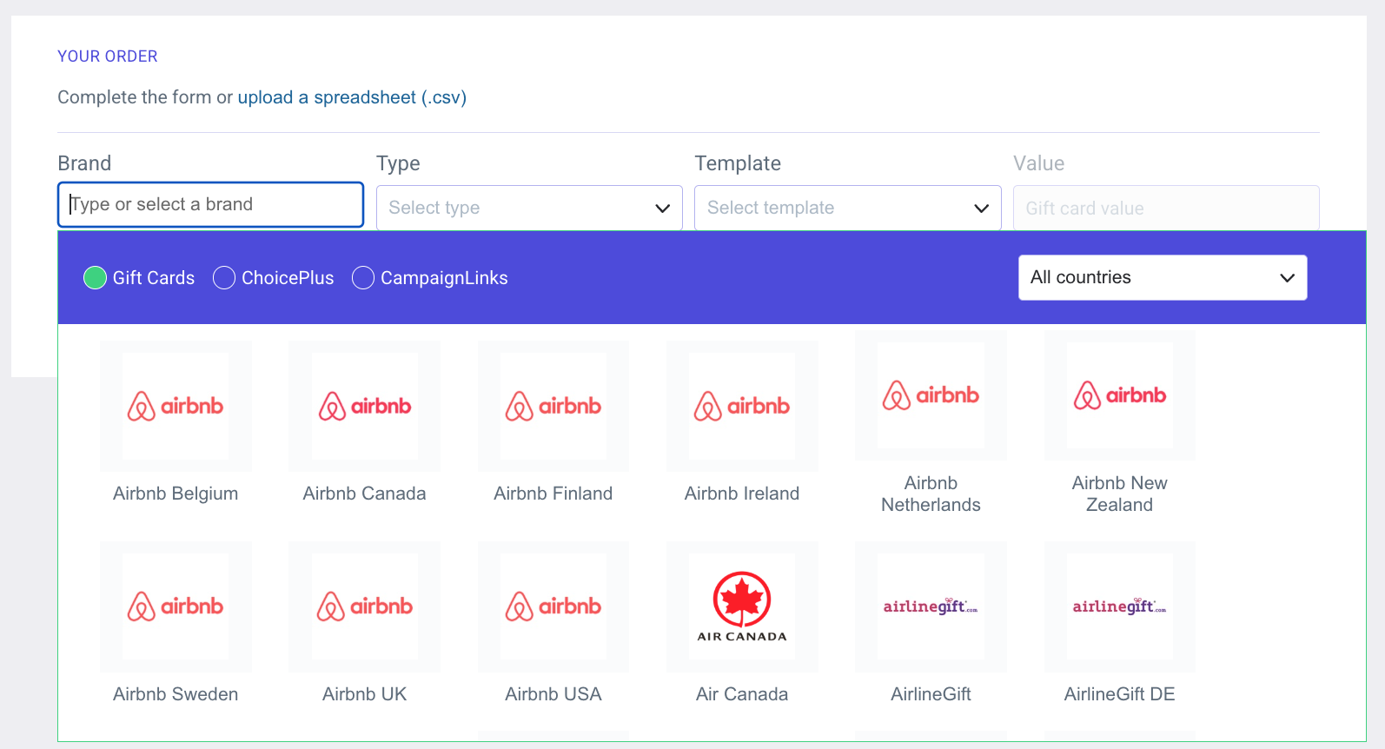Choose the AirlineGift brand logo

coord(931,606)
